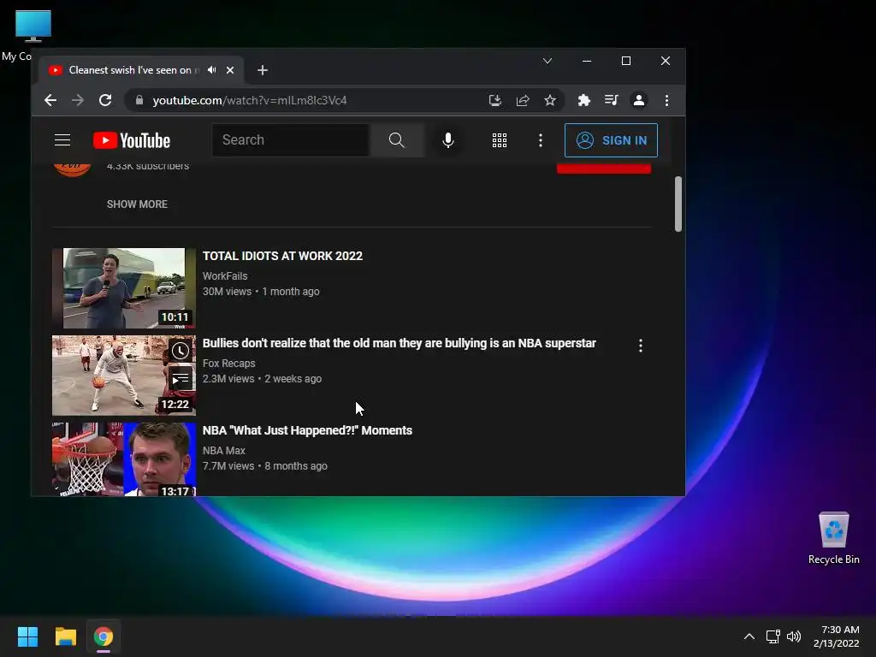This screenshot has width=876, height=657.
Task: Click the 30M views text
Action: pyautogui.click(x=227, y=292)
